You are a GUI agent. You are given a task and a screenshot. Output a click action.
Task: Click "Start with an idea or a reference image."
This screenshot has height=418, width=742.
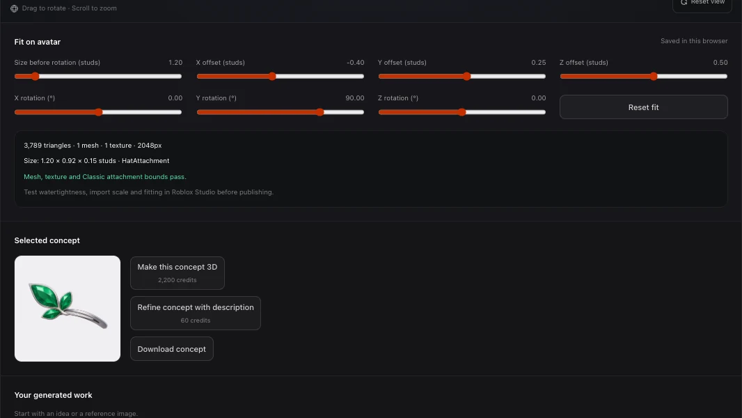click(76, 414)
